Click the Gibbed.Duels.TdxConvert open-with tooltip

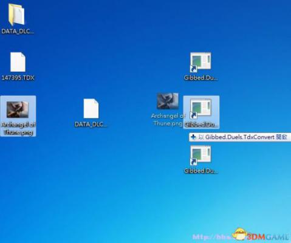click(x=240, y=137)
